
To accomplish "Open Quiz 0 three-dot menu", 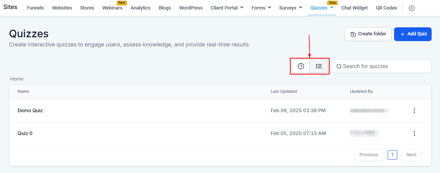I will click(414, 133).
